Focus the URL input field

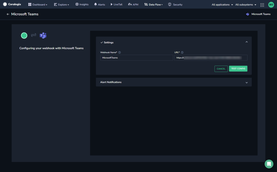point(211,58)
